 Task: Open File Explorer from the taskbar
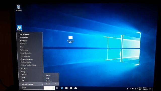[x=66, y=88]
